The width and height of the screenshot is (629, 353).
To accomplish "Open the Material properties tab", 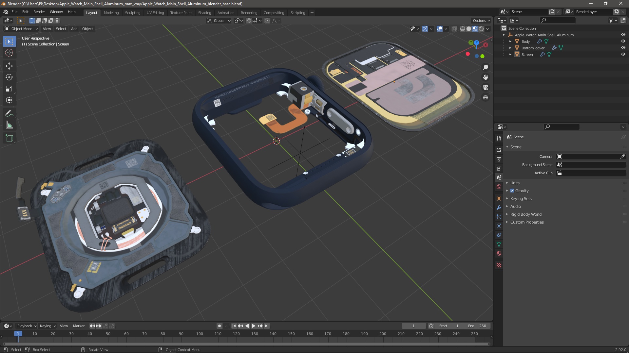I will click(x=499, y=253).
